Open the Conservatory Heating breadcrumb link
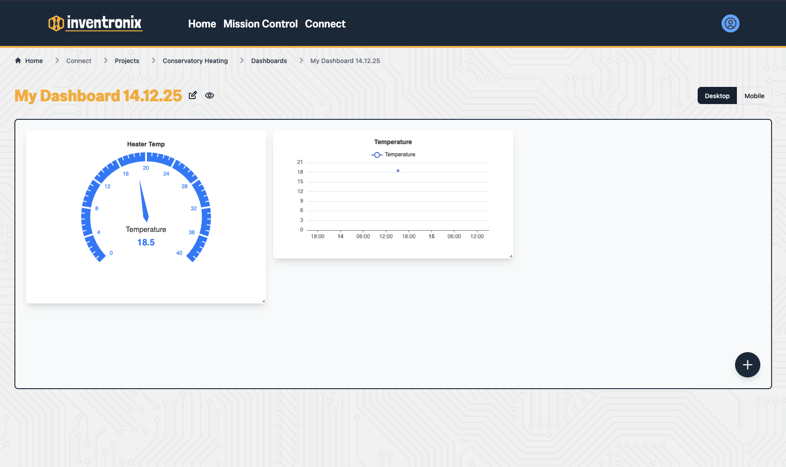This screenshot has height=467, width=786. pos(195,60)
